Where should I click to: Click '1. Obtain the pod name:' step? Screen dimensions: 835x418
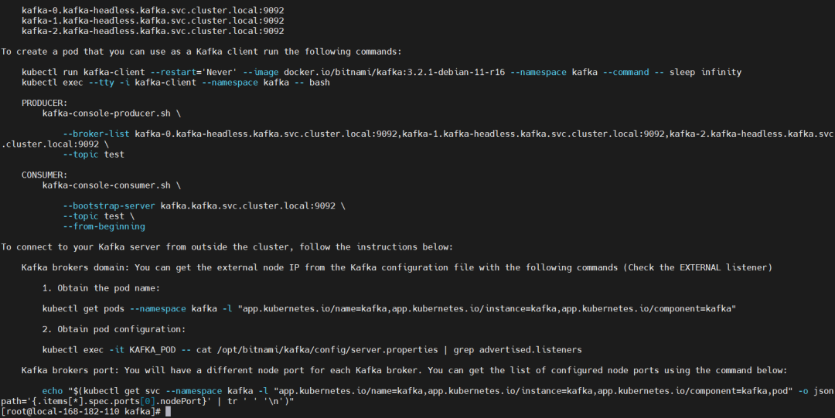coord(101,288)
